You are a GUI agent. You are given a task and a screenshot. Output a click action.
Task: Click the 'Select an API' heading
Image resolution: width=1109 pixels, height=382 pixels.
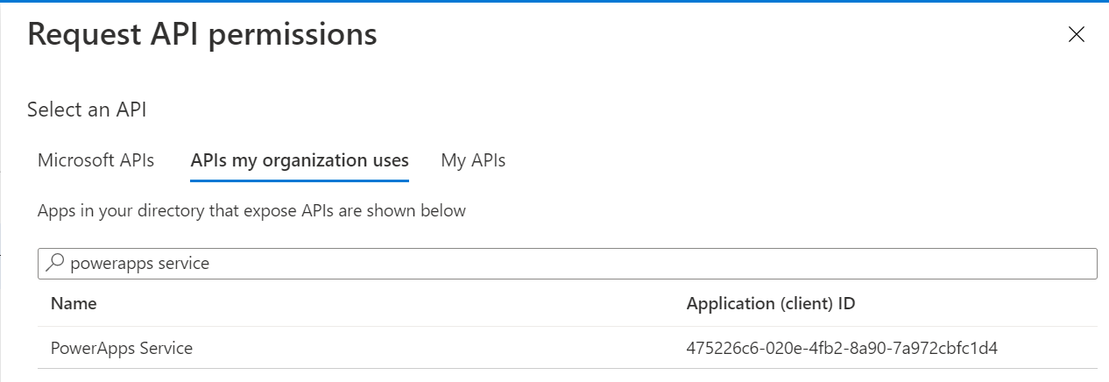(87, 110)
